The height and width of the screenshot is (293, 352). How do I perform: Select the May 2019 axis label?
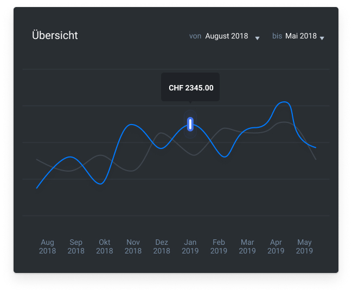click(x=304, y=246)
